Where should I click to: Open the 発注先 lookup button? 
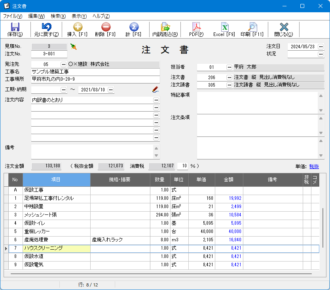pyautogui.click(x=63, y=64)
